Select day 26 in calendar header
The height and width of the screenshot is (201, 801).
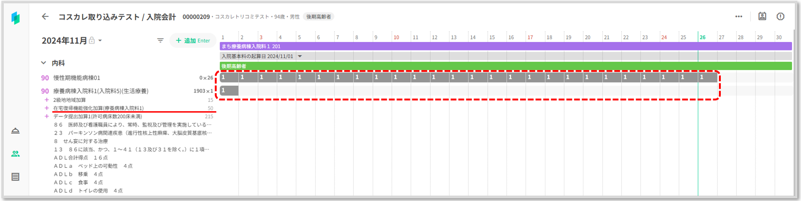pos(703,37)
